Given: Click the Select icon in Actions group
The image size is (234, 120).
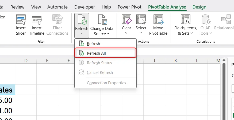Looking at the screenshot, I should pyautogui.click(x=141, y=19).
